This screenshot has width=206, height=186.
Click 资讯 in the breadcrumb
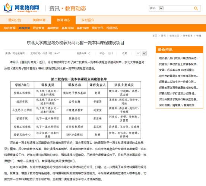163,36
